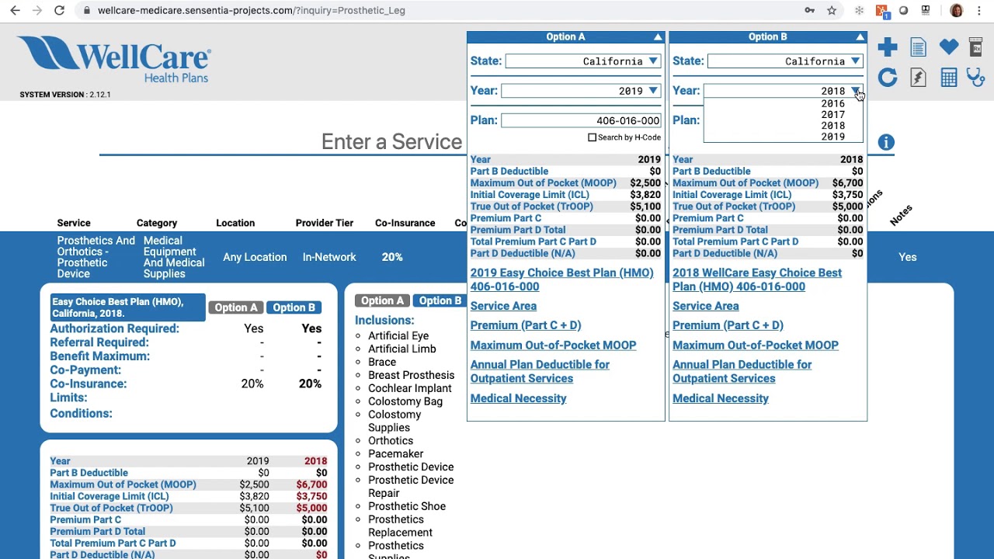Click the snowflake extension icon
The image size is (994, 559).
(859, 10)
